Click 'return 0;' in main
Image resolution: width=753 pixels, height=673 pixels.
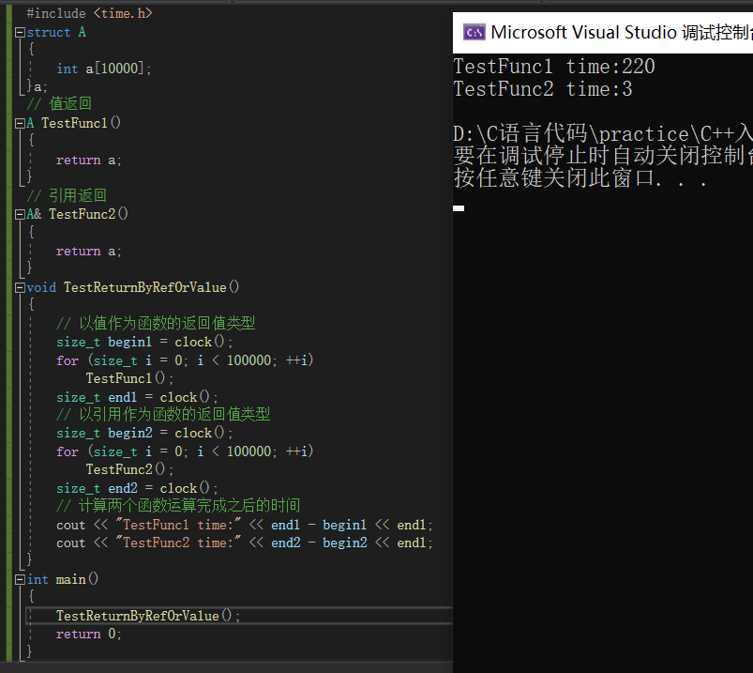pyautogui.click(x=88, y=635)
